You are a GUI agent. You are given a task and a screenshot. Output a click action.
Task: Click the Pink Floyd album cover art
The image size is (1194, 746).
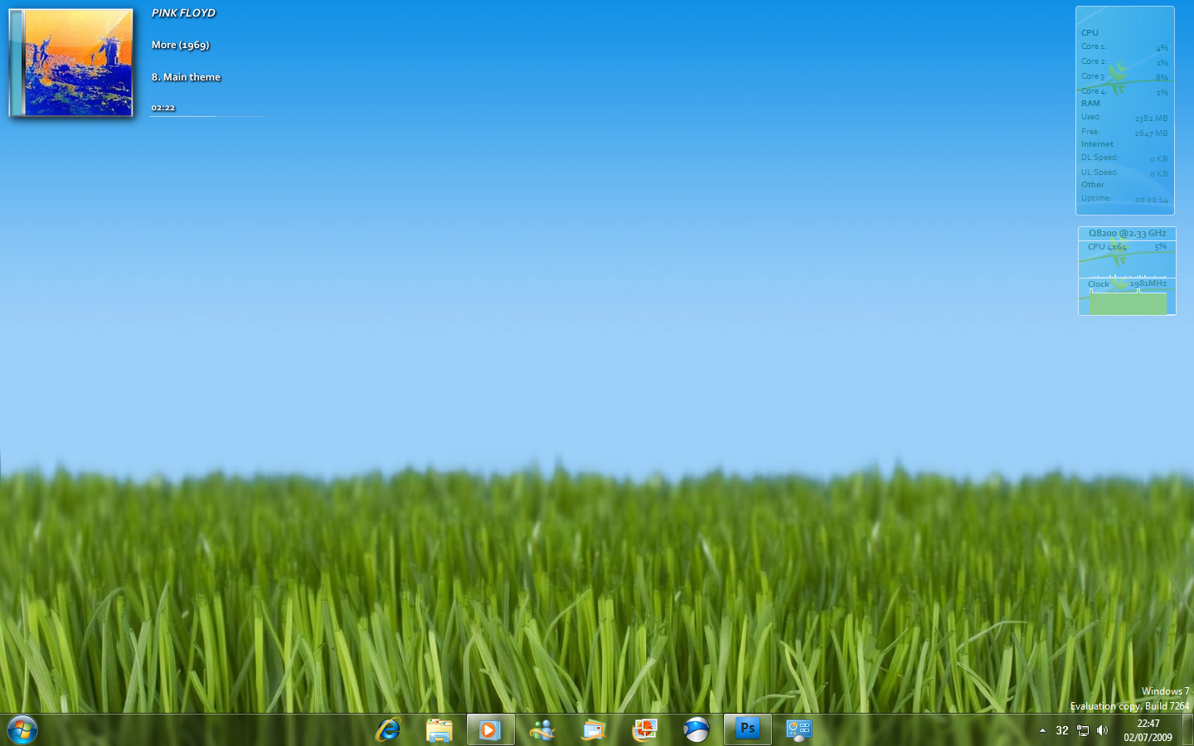(x=71, y=63)
